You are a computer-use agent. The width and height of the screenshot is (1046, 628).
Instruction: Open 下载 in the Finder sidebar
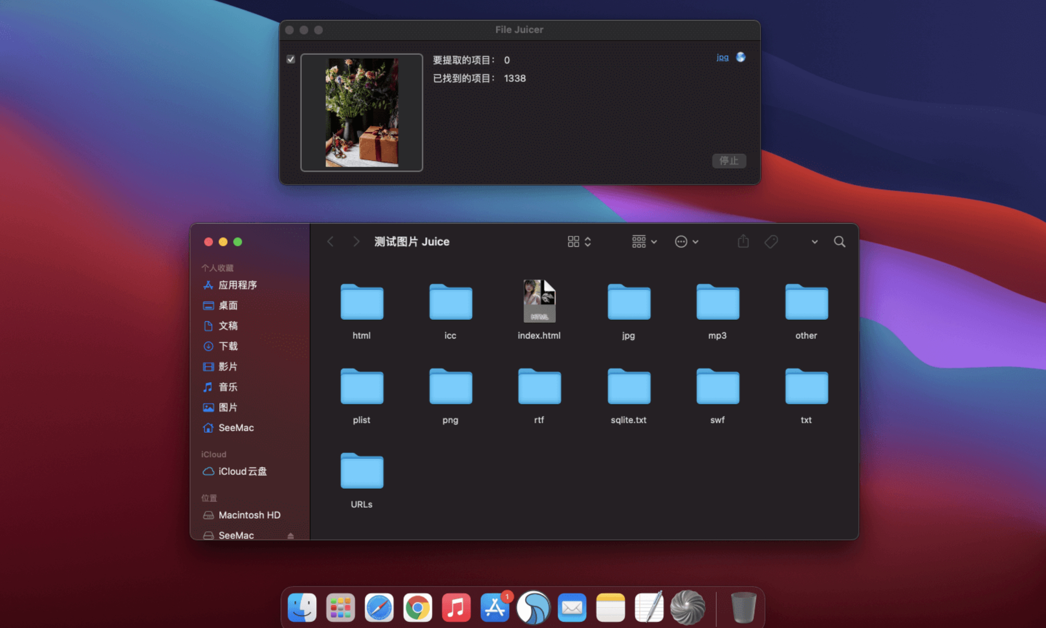[228, 346]
